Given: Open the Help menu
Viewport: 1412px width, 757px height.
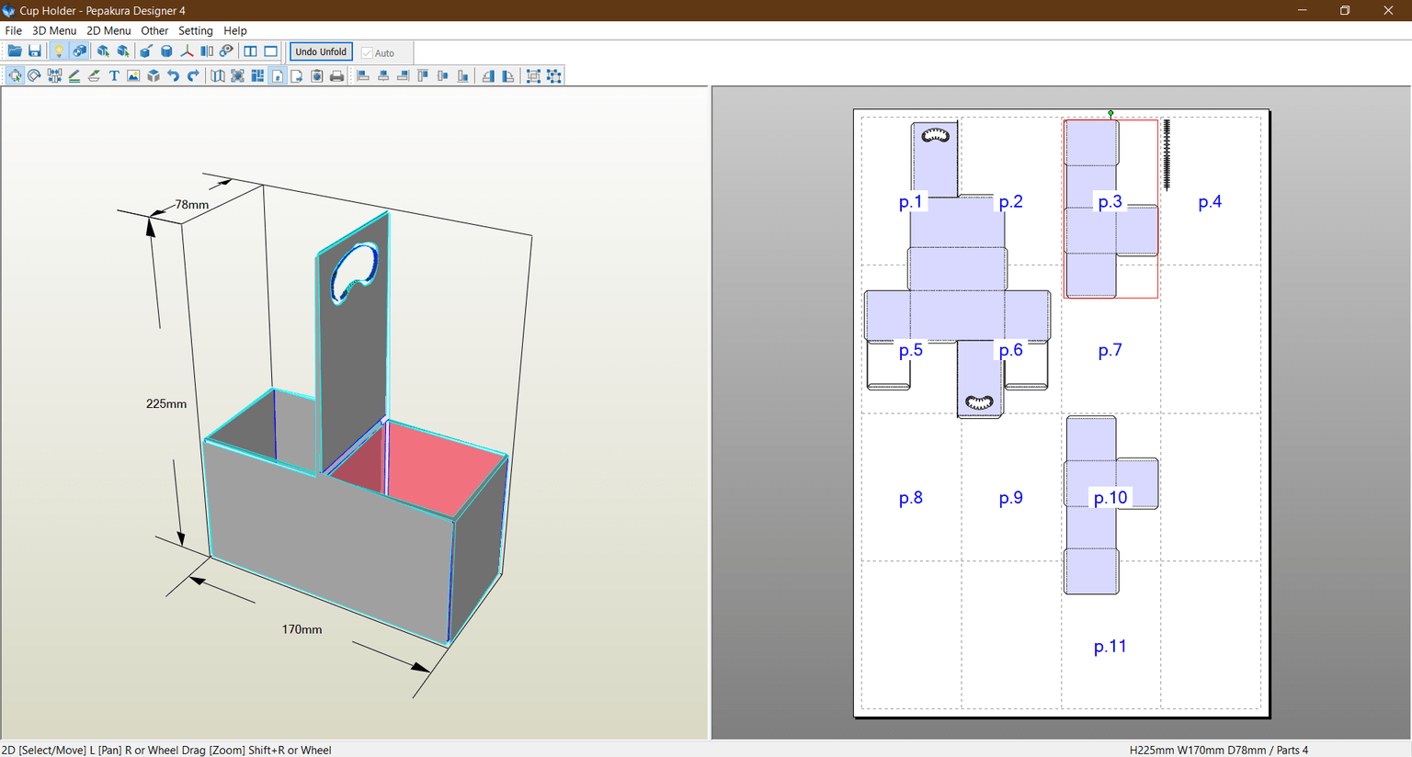Looking at the screenshot, I should tap(235, 30).
